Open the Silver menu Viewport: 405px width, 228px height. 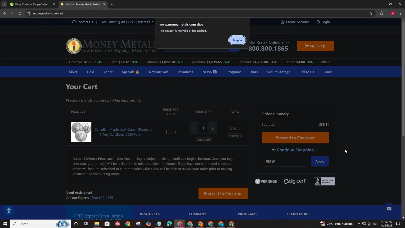(73, 72)
